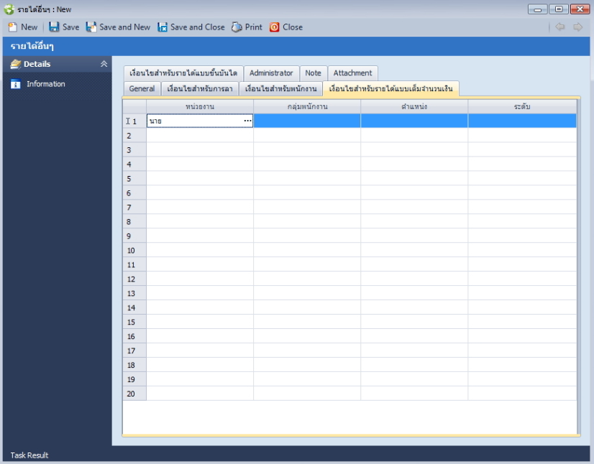Click row 1 กลุ่มพนักงาน cell
594x464 pixels.
click(307, 121)
